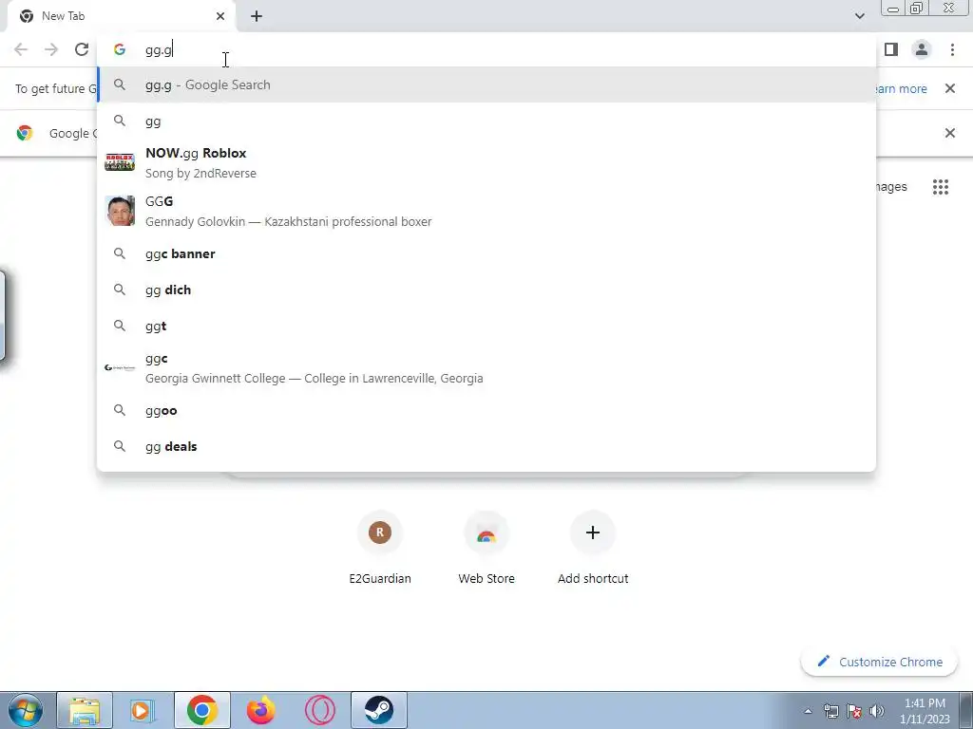Launch Firefox from the taskbar
This screenshot has width=973, height=729.
(260, 710)
